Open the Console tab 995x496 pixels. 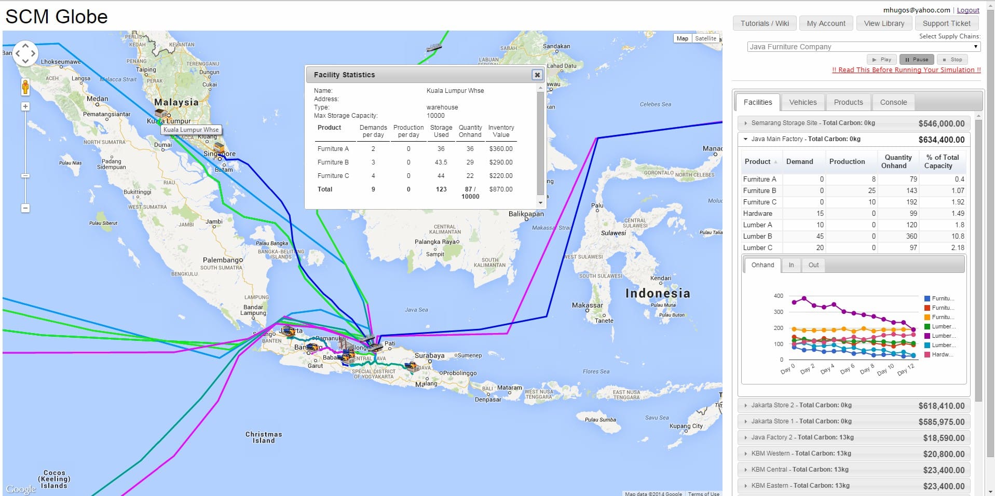893,102
